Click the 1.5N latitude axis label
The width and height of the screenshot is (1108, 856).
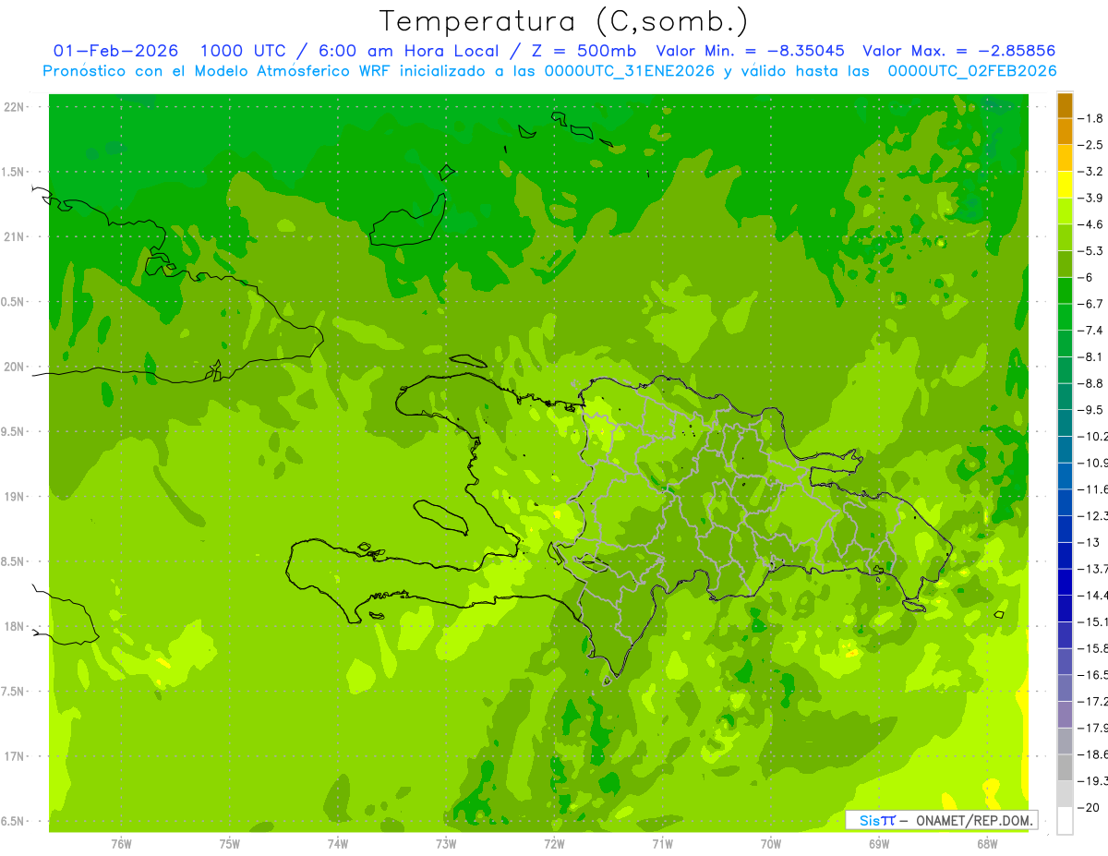point(14,172)
